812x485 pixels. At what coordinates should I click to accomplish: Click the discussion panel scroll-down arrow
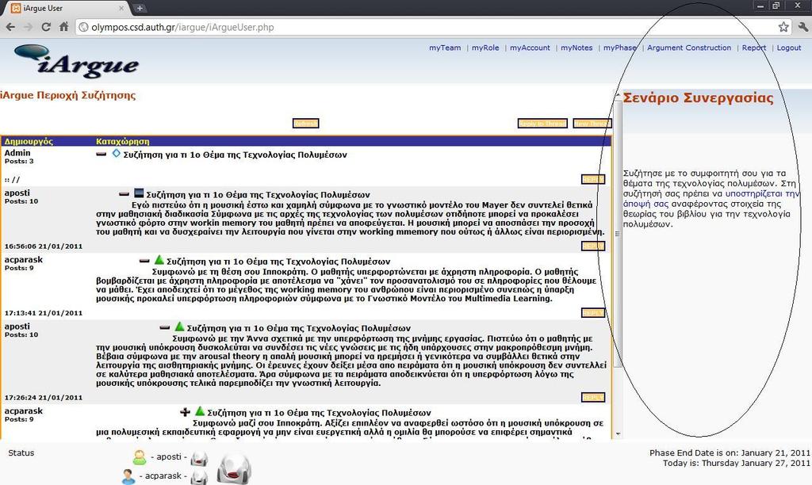617,433
